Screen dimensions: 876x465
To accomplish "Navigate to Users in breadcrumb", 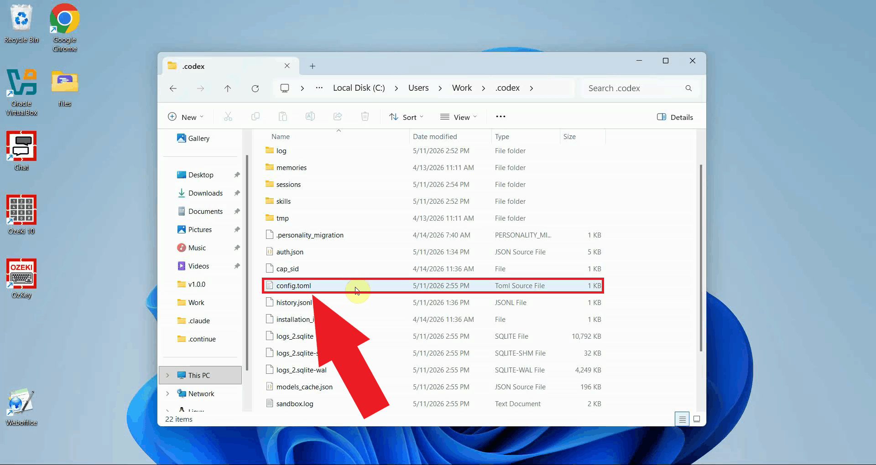I will (418, 88).
